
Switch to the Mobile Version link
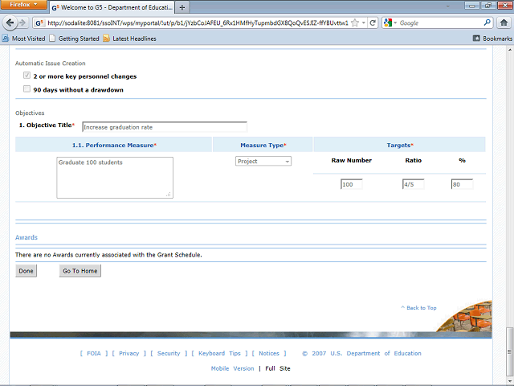[232, 368]
